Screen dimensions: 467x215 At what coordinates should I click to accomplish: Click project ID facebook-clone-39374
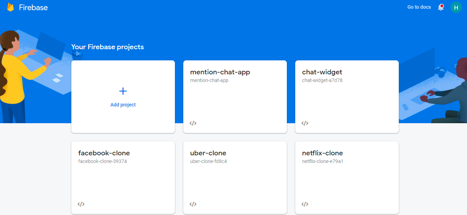coord(102,161)
